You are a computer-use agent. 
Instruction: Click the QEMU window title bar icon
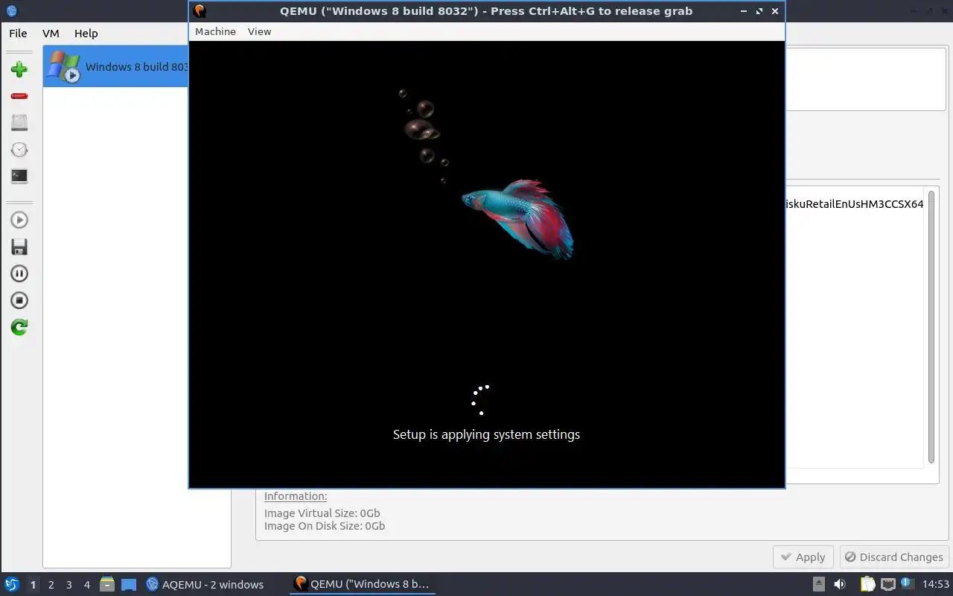tap(200, 11)
